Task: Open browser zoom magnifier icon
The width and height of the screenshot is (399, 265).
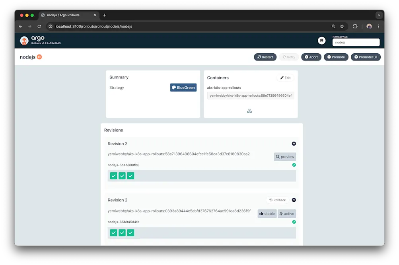Action: coord(333,26)
